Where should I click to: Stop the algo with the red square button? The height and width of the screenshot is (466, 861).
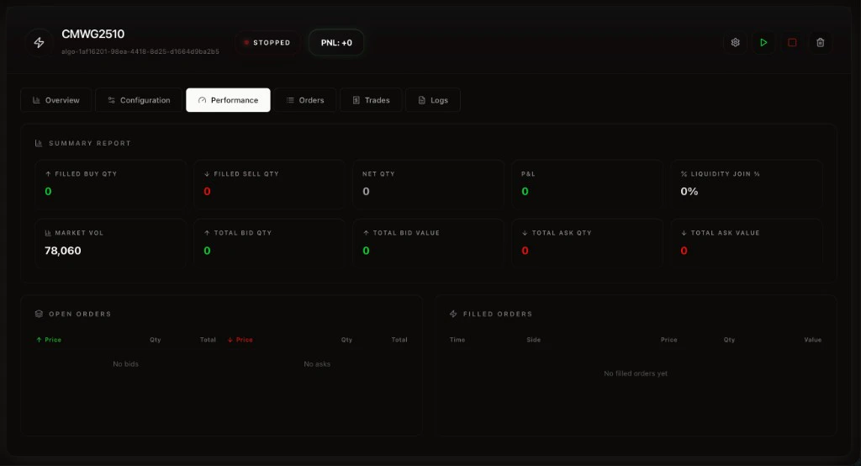(x=792, y=42)
